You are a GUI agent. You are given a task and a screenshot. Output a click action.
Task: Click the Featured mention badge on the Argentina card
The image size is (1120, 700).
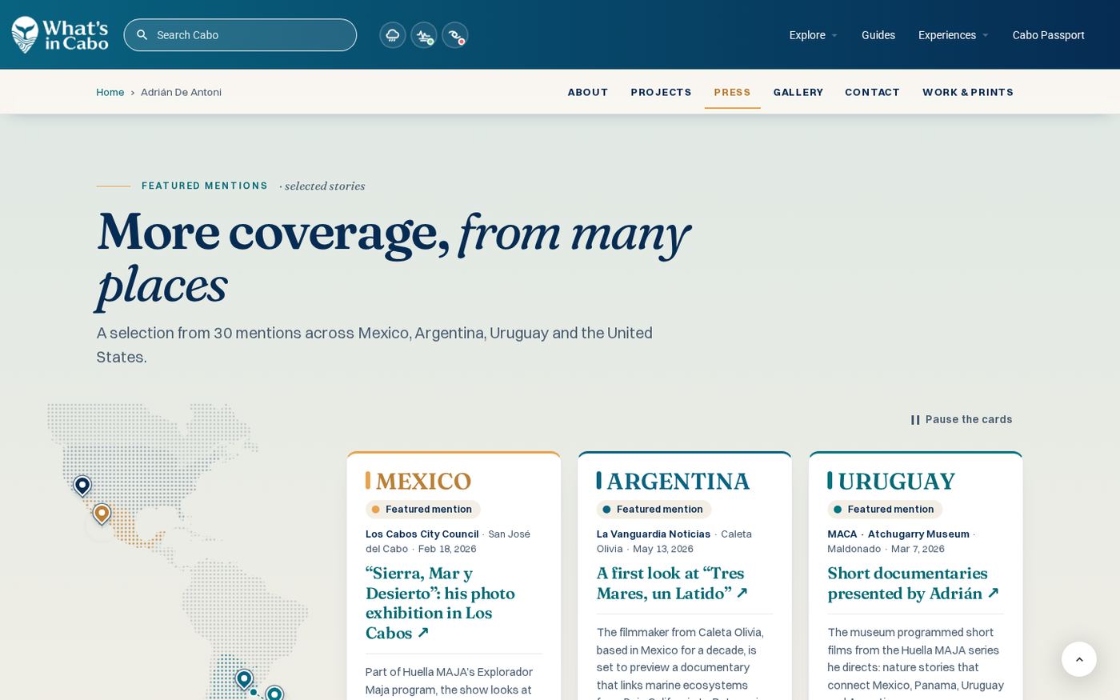coord(654,510)
